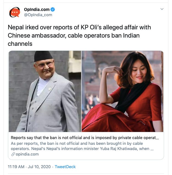Viewport: 172px width, 175px height.
Task: Open the 11:19 AM timestamp
Action: pyautogui.click(x=16, y=167)
